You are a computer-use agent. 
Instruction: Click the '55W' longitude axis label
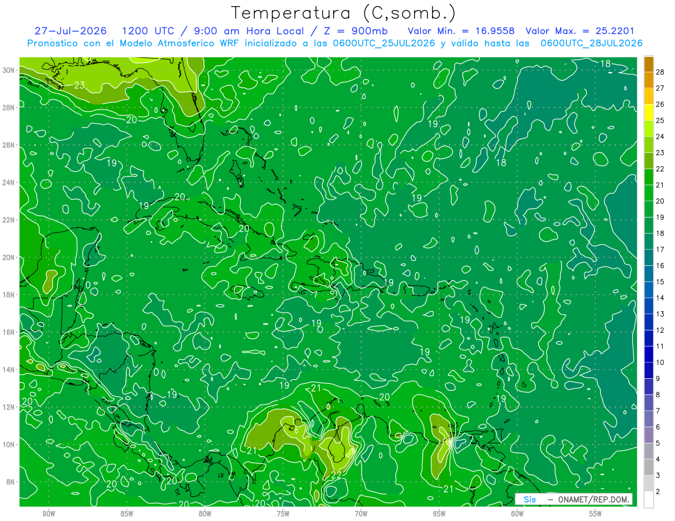[x=596, y=514]
